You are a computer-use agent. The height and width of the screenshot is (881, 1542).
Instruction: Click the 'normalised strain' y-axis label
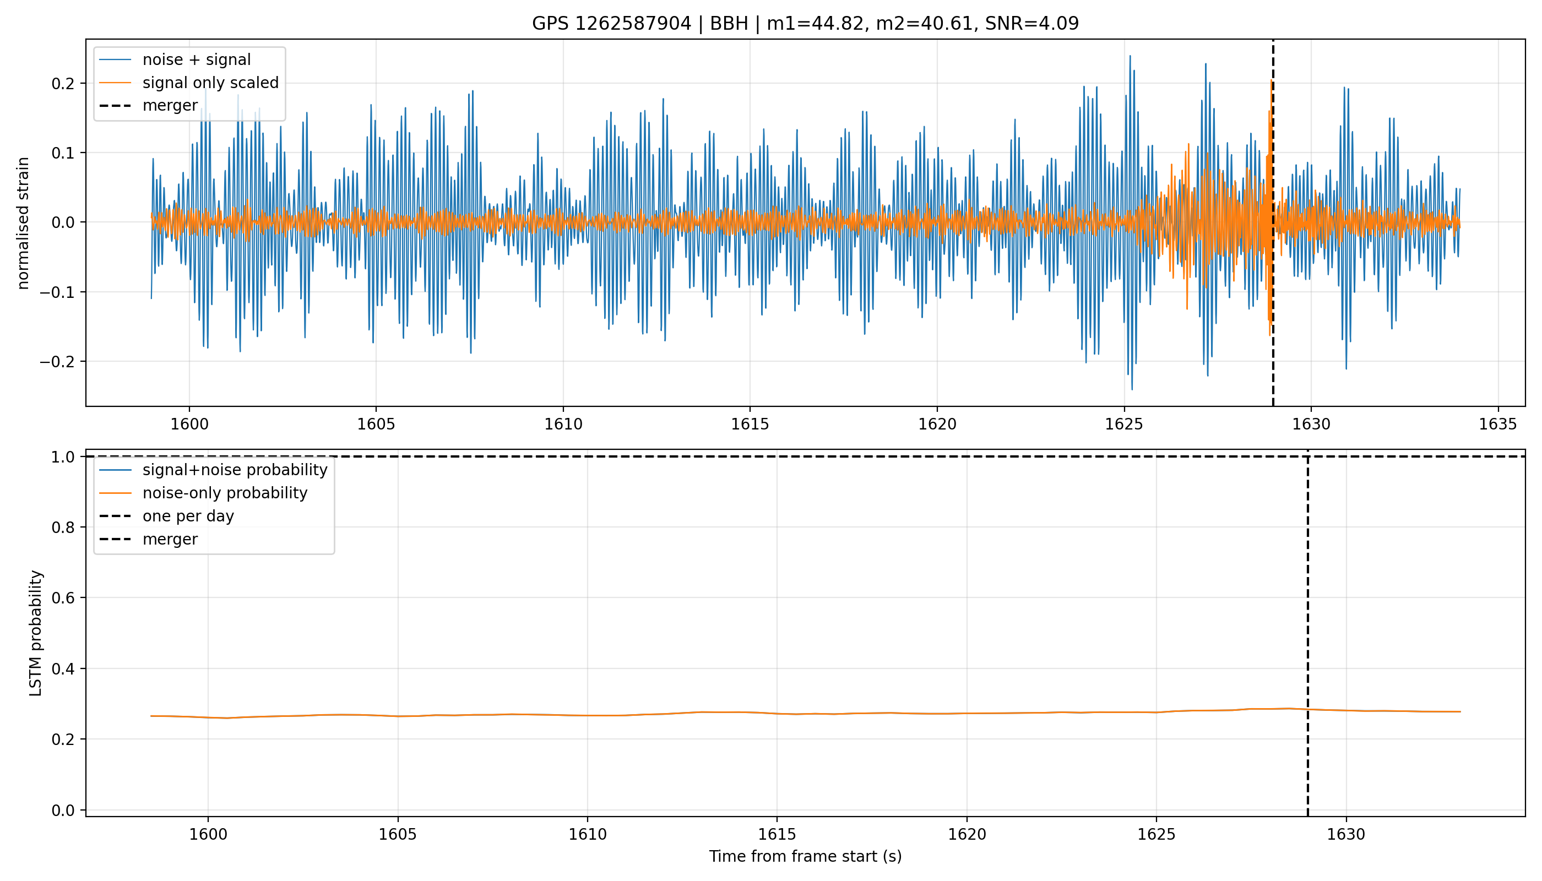[x=23, y=223]
